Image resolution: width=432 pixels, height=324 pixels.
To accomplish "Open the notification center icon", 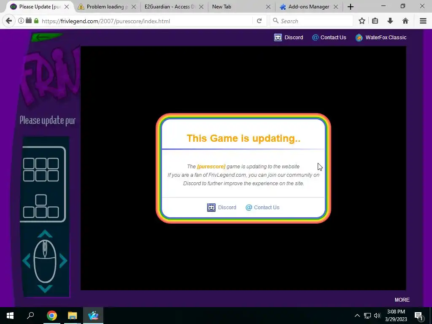I will 418,316.
